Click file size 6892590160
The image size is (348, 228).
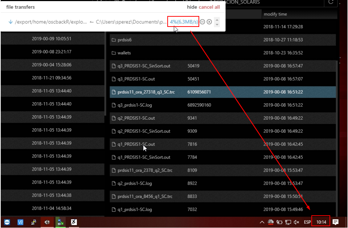point(199,105)
